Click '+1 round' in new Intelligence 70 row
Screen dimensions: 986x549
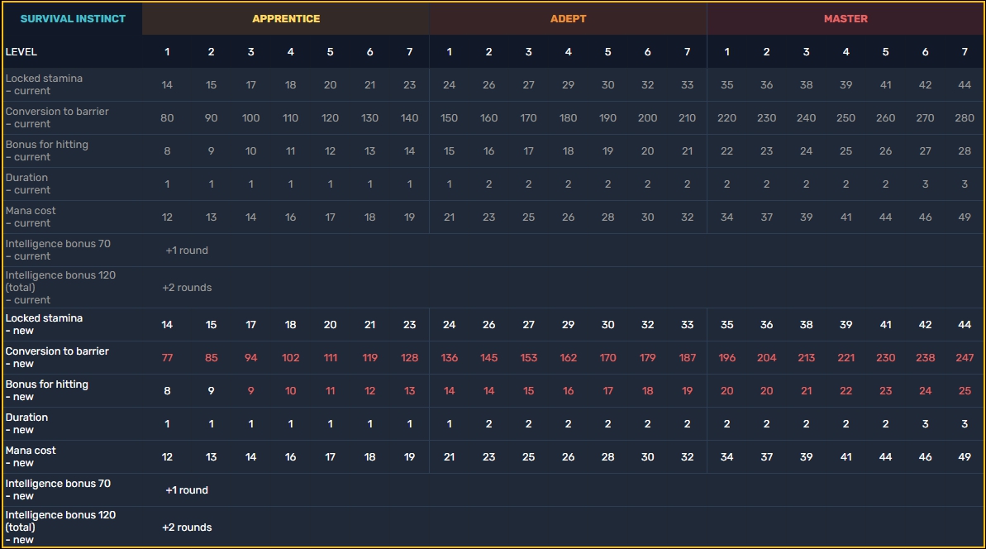[x=187, y=490]
